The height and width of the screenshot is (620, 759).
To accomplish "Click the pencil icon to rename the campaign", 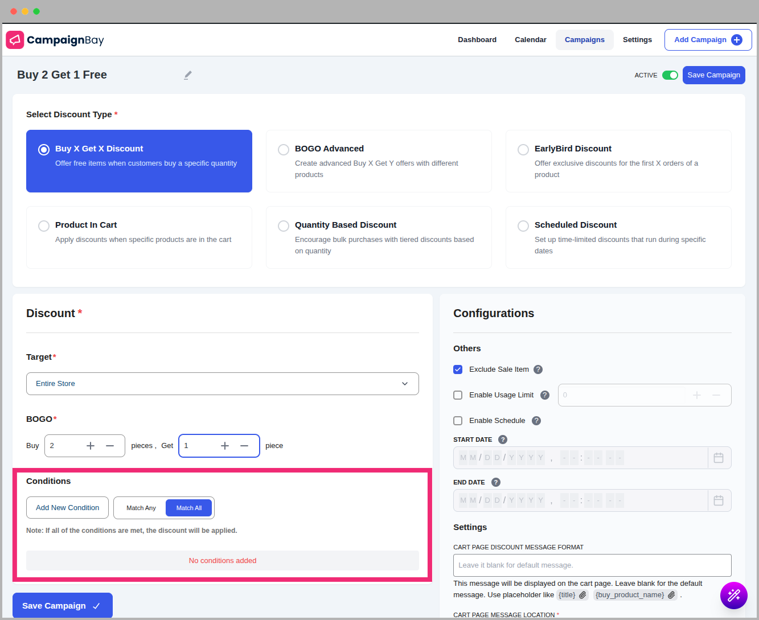I will click(x=188, y=75).
